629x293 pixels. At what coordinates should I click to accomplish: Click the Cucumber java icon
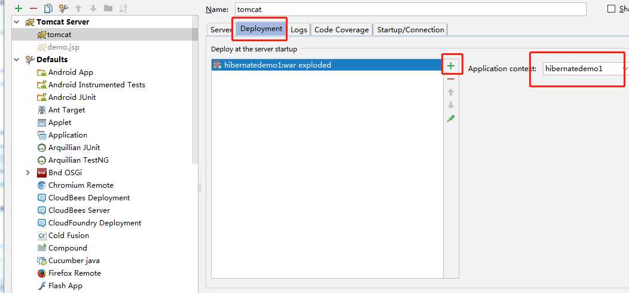[x=42, y=261]
